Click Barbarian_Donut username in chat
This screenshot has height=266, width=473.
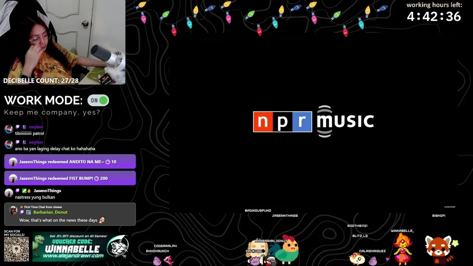(51, 212)
